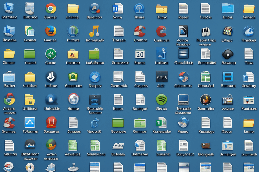The height and width of the screenshot is (172, 259).
Task: Open the green folder labeled Buonoks
Action: click(x=118, y=123)
